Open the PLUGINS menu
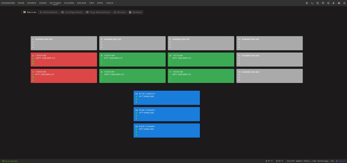Screen dimensions: 347x163 [69, 3]
